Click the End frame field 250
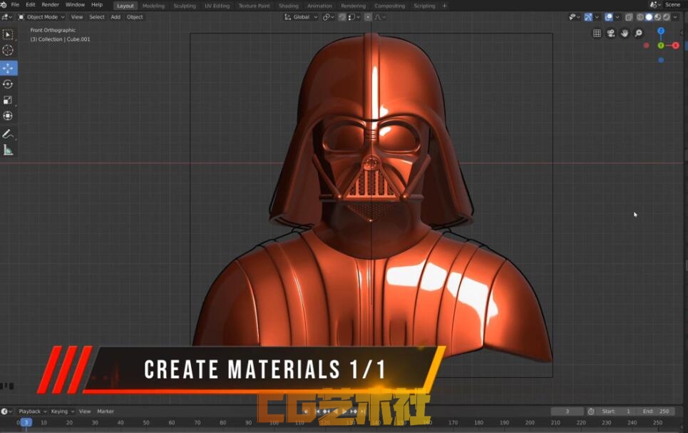 pos(657,412)
